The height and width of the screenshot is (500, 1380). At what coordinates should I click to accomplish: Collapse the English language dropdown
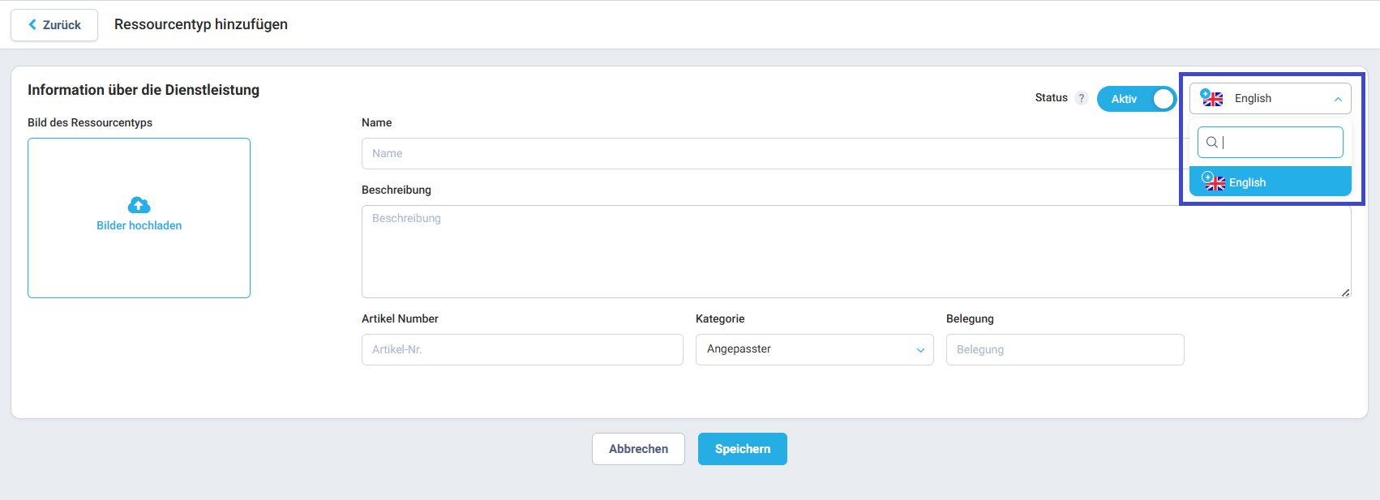[1271, 99]
